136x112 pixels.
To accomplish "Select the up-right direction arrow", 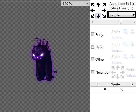I will pos(104,5).
